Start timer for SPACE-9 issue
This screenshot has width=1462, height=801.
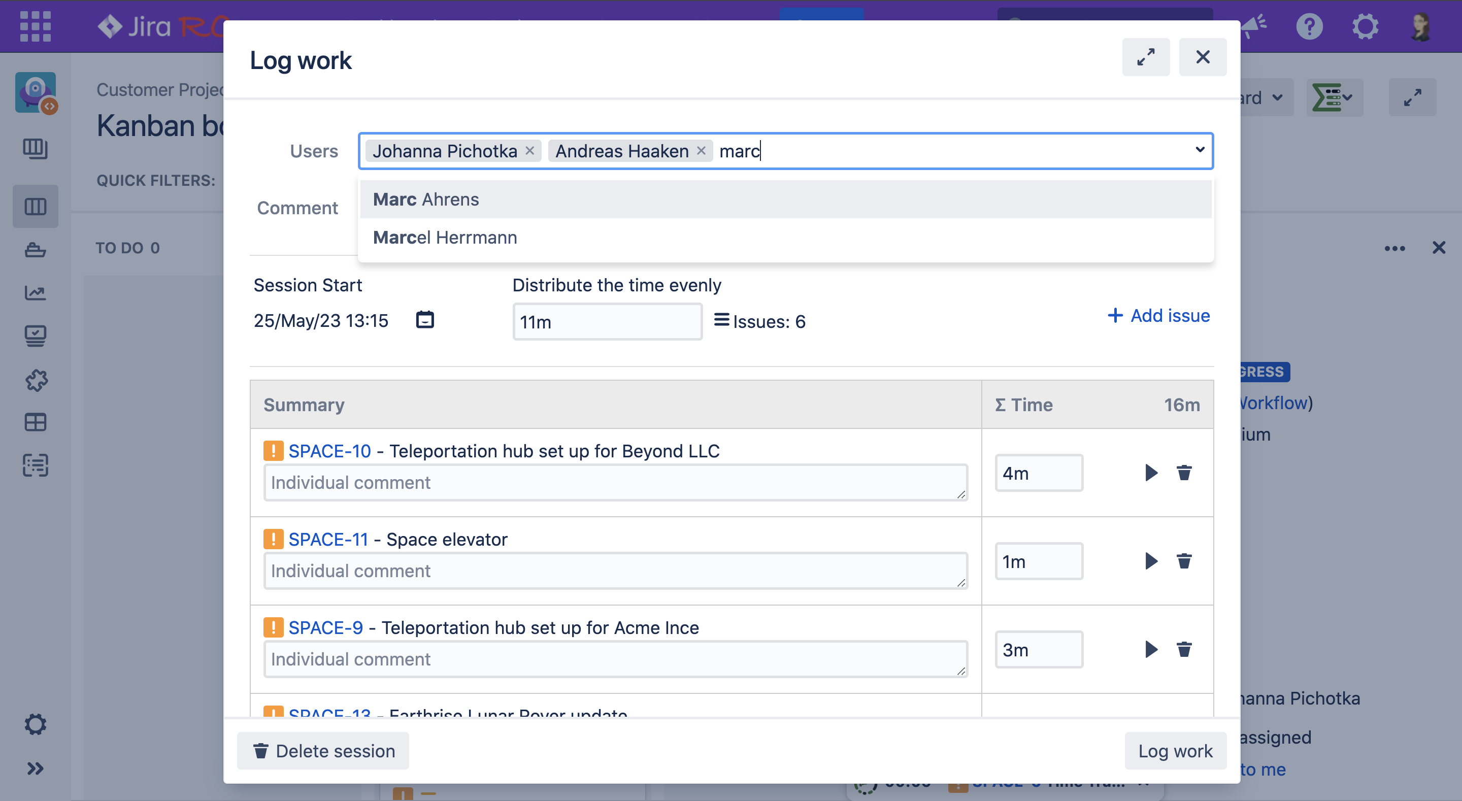pos(1150,649)
